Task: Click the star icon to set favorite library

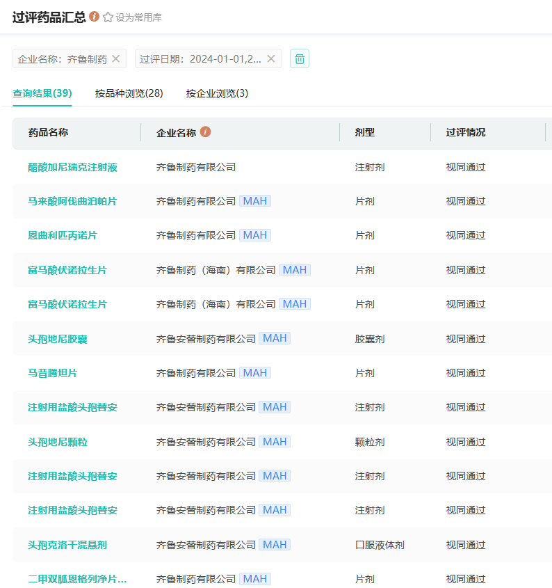Action: 108,17
